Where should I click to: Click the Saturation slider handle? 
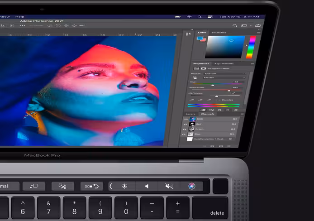coord(228,91)
